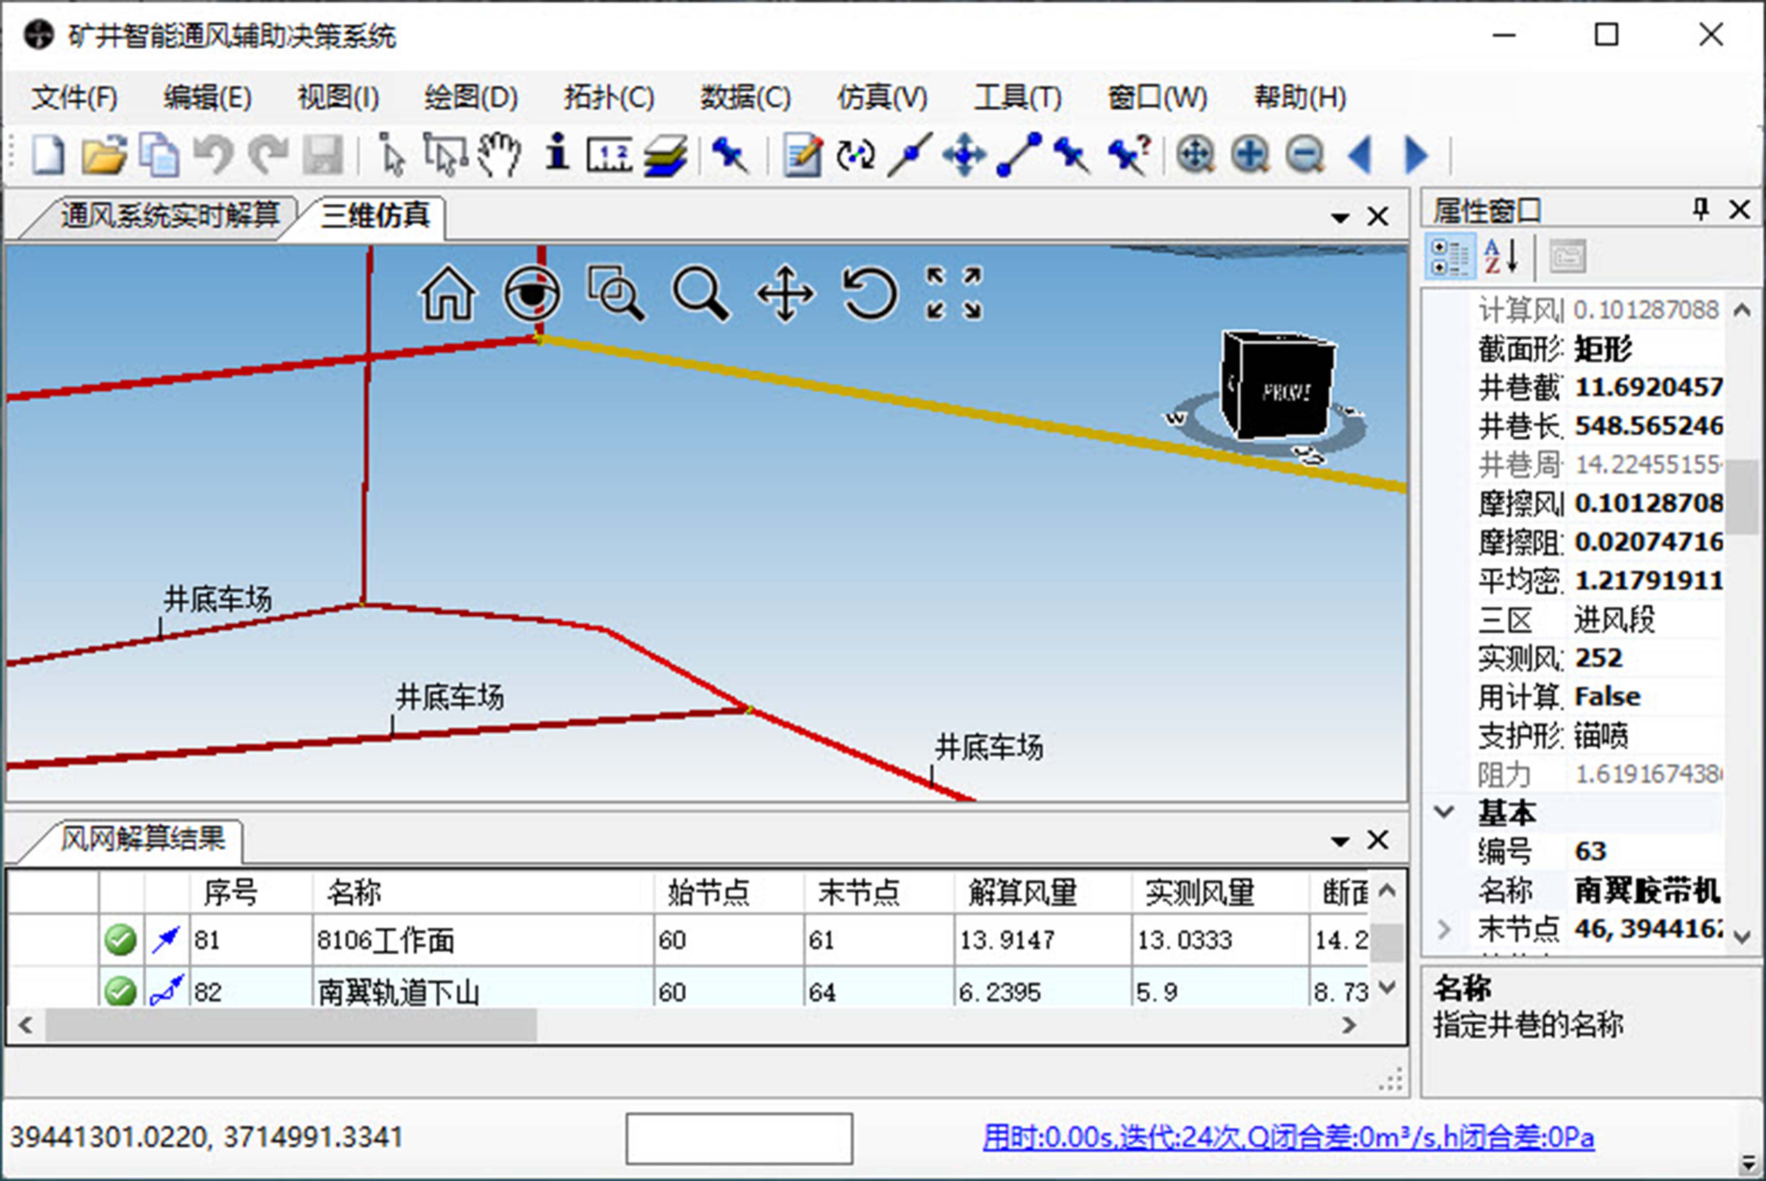Switch to the 通风系统实时解算 tab

pos(170,215)
